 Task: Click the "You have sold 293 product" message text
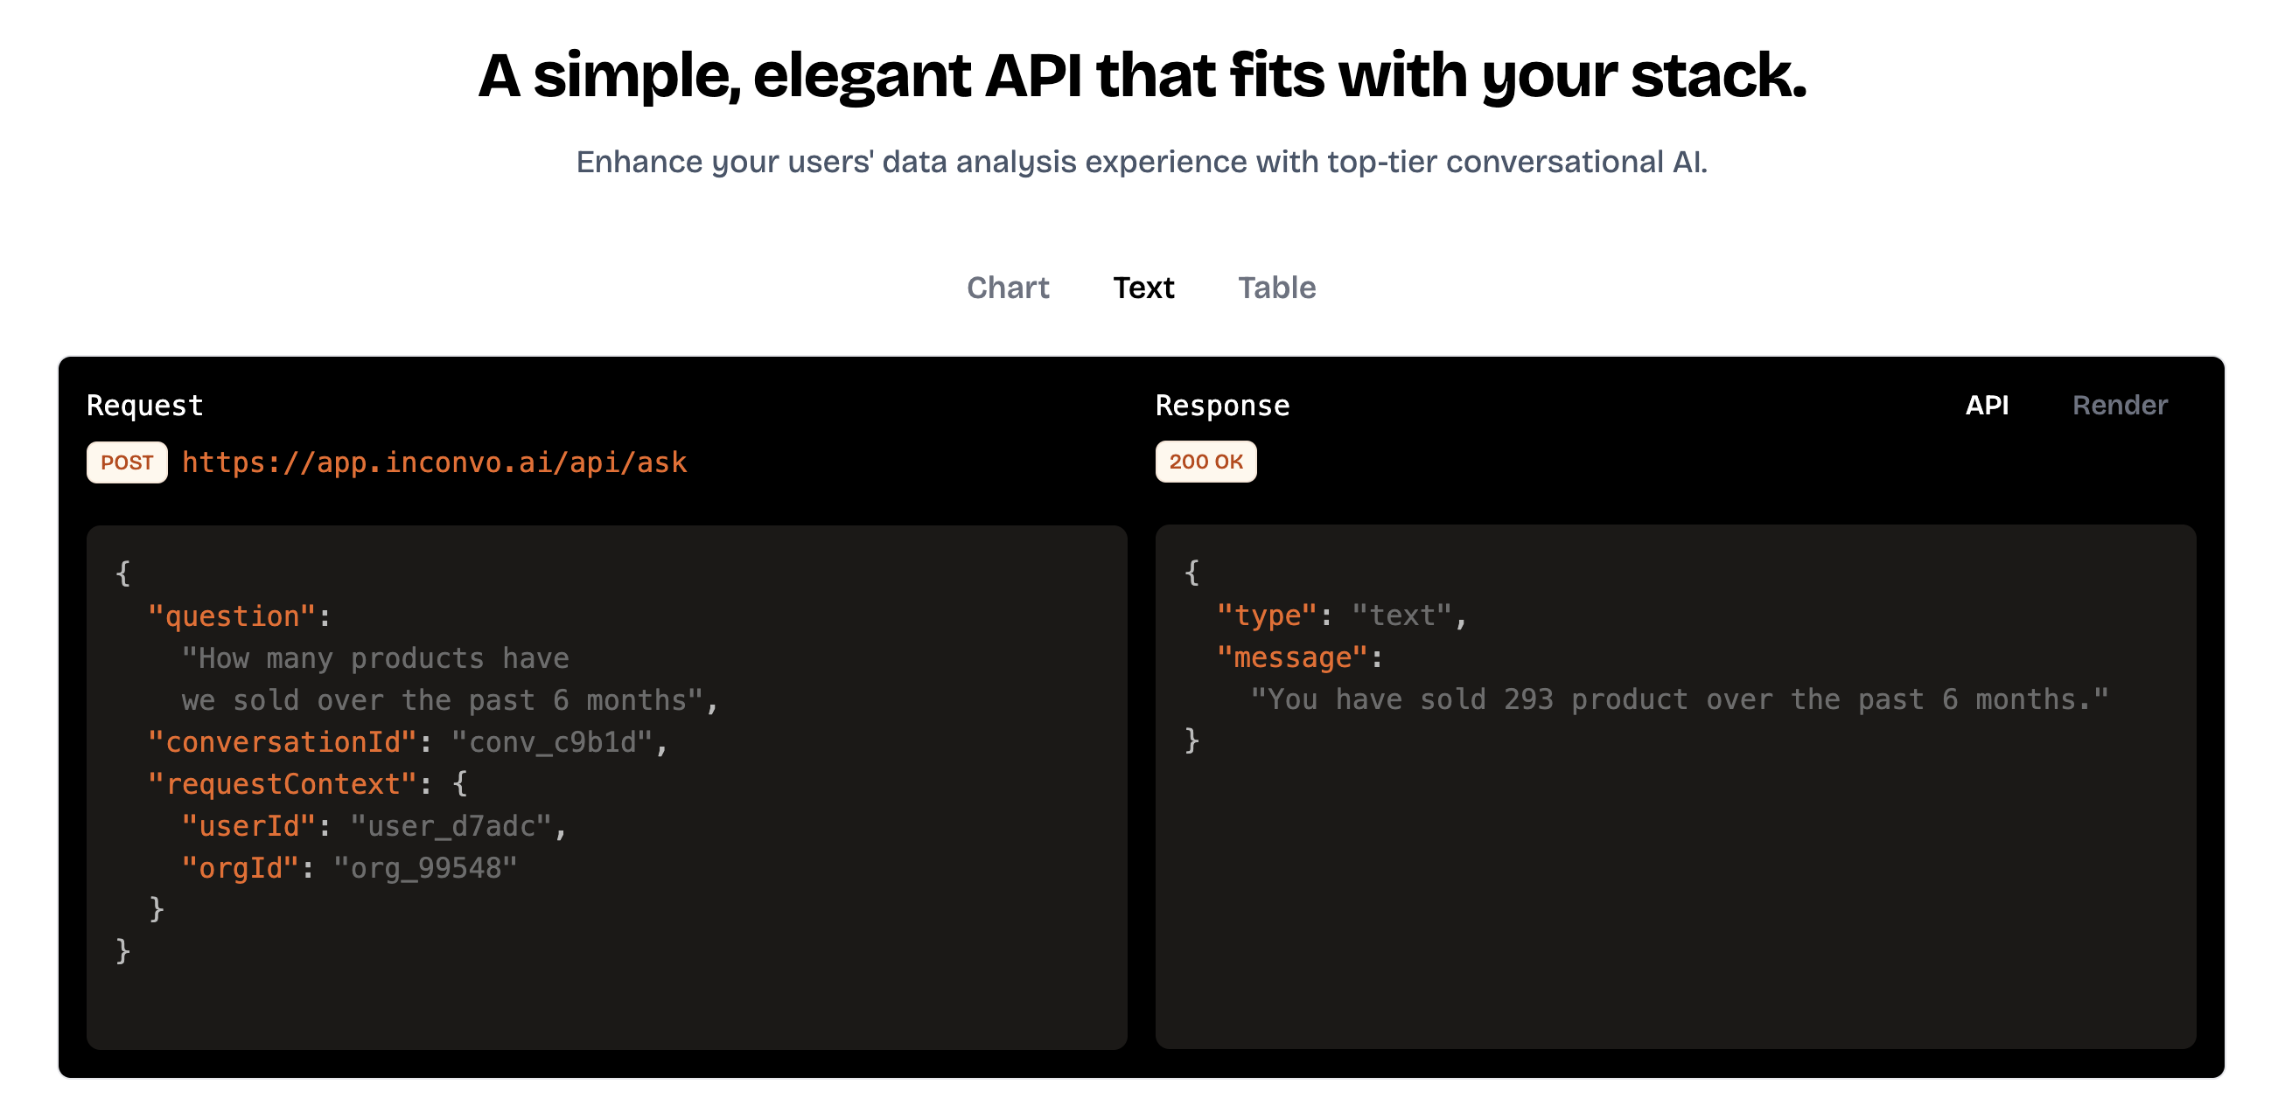coord(1678,699)
